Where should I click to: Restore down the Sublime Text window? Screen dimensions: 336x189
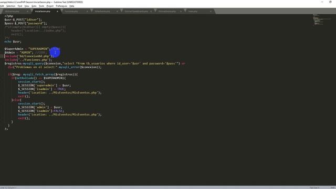[x=330, y=2]
